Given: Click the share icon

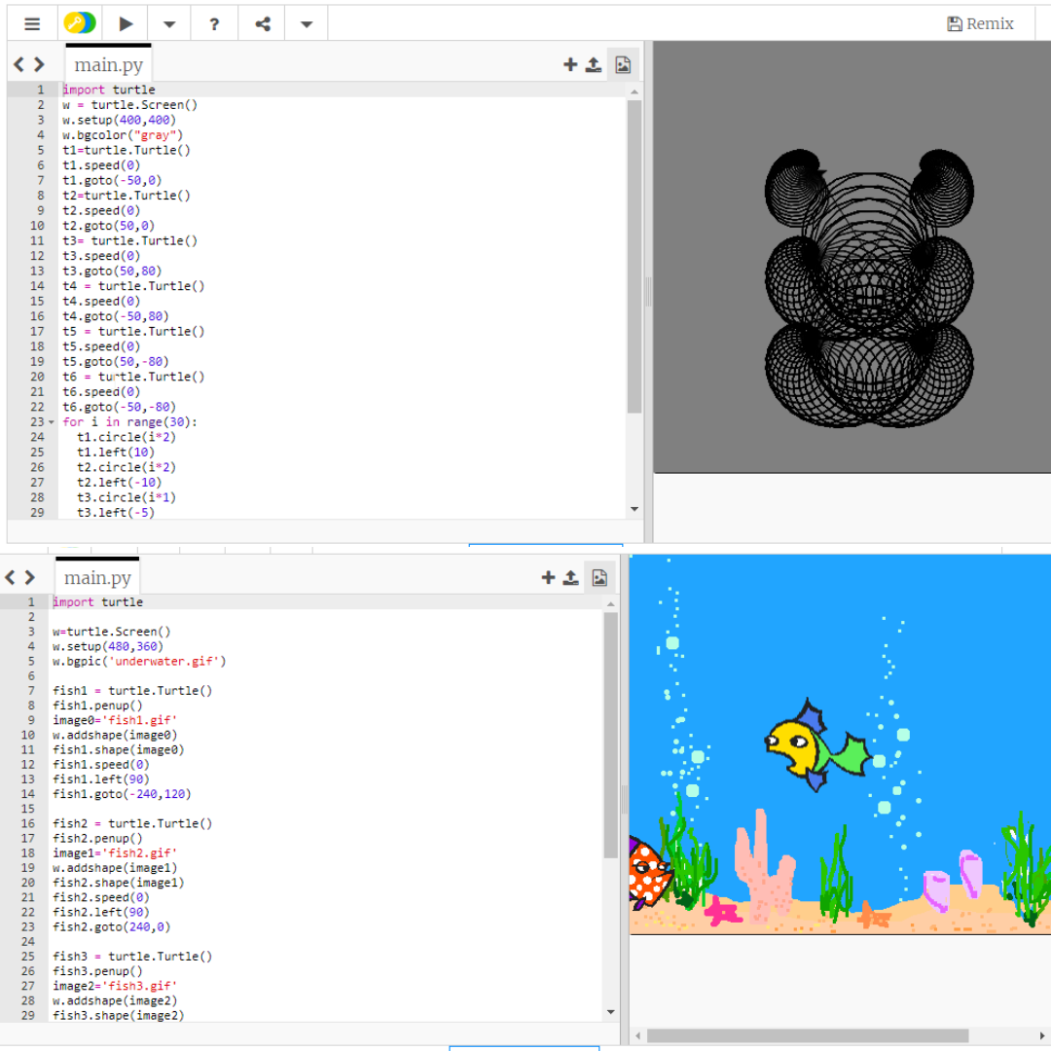Looking at the screenshot, I should click(x=263, y=24).
